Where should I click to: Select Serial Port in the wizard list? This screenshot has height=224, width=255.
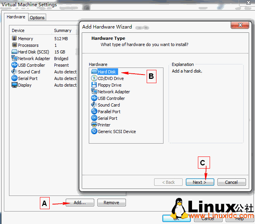click(107, 118)
